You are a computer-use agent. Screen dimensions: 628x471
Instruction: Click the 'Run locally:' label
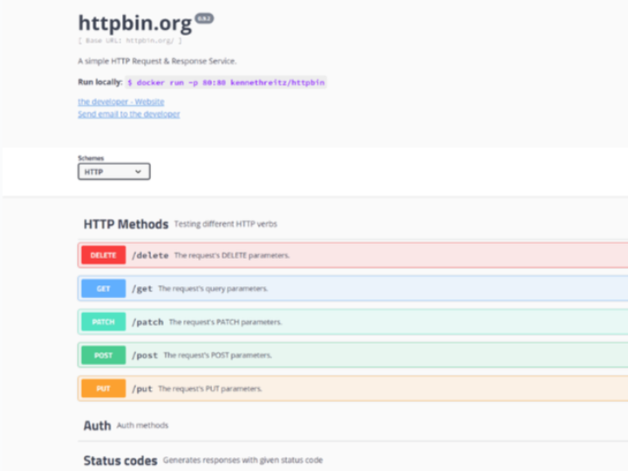click(99, 82)
